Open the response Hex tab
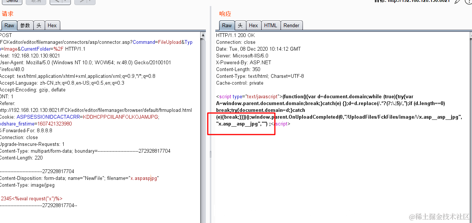Image resolution: width=472 pixels, height=223 pixels. point(253,25)
